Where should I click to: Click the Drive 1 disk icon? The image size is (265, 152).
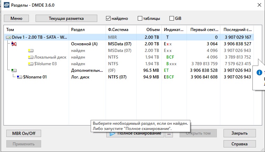coord(8,37)
